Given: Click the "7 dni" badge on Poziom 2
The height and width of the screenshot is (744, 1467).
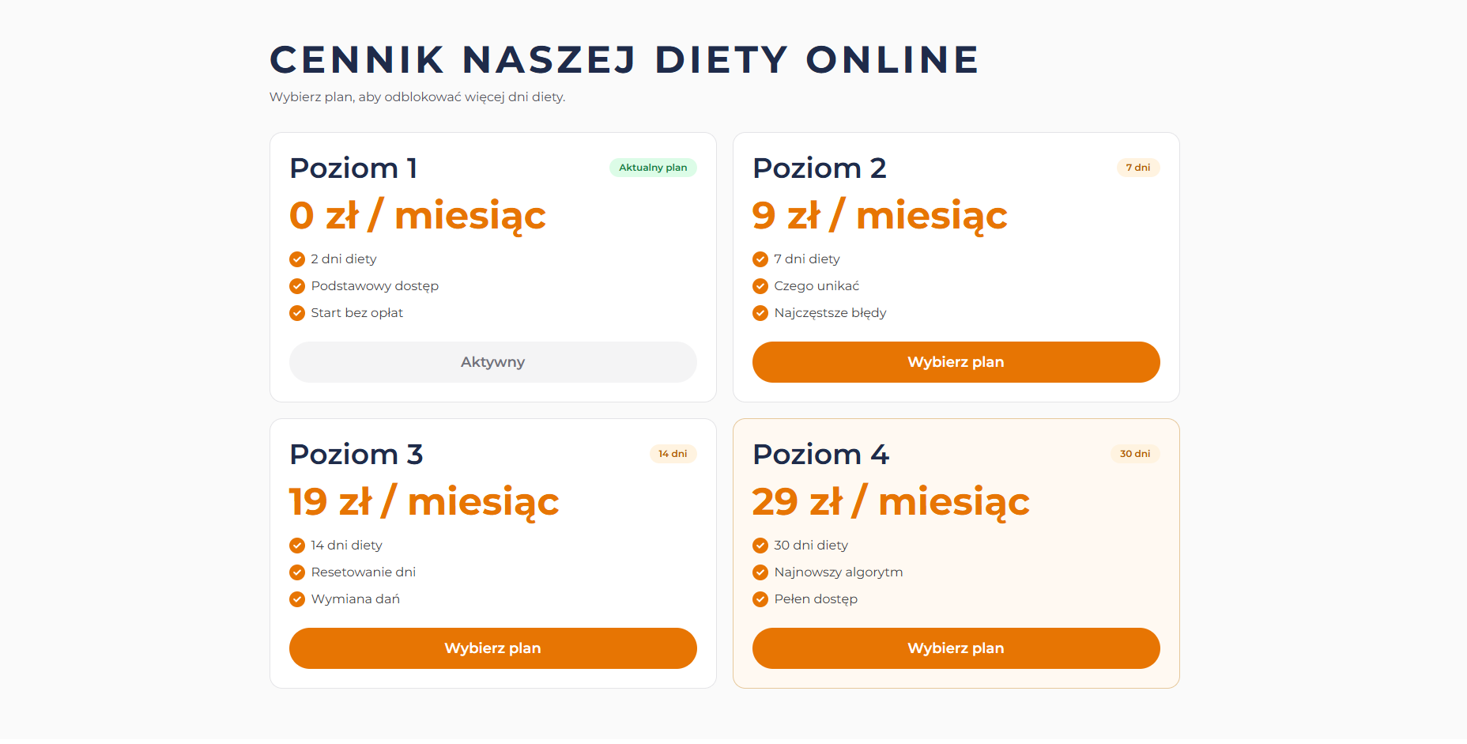Looking at the screenshot, I should (1137, 167).
